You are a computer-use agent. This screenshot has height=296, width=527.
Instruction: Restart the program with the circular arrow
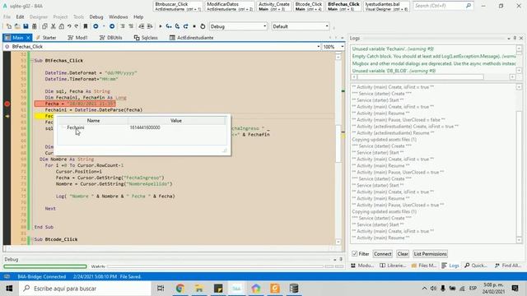pyautogui.click(x=203, y=26)
